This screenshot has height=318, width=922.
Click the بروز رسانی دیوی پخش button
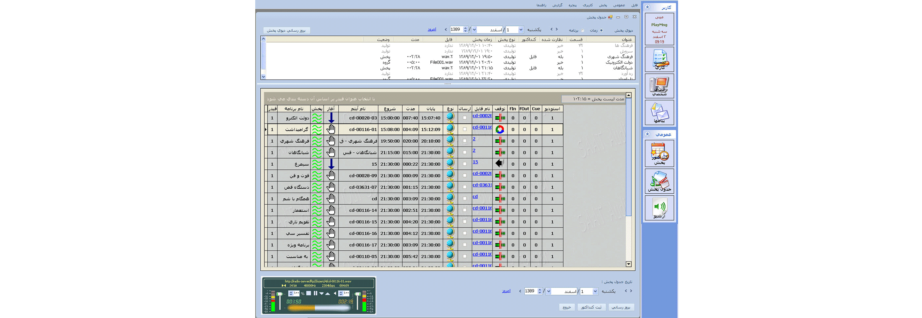coord(287,30)
